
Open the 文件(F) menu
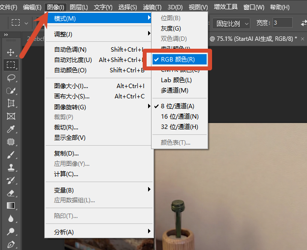click(8, 7)
